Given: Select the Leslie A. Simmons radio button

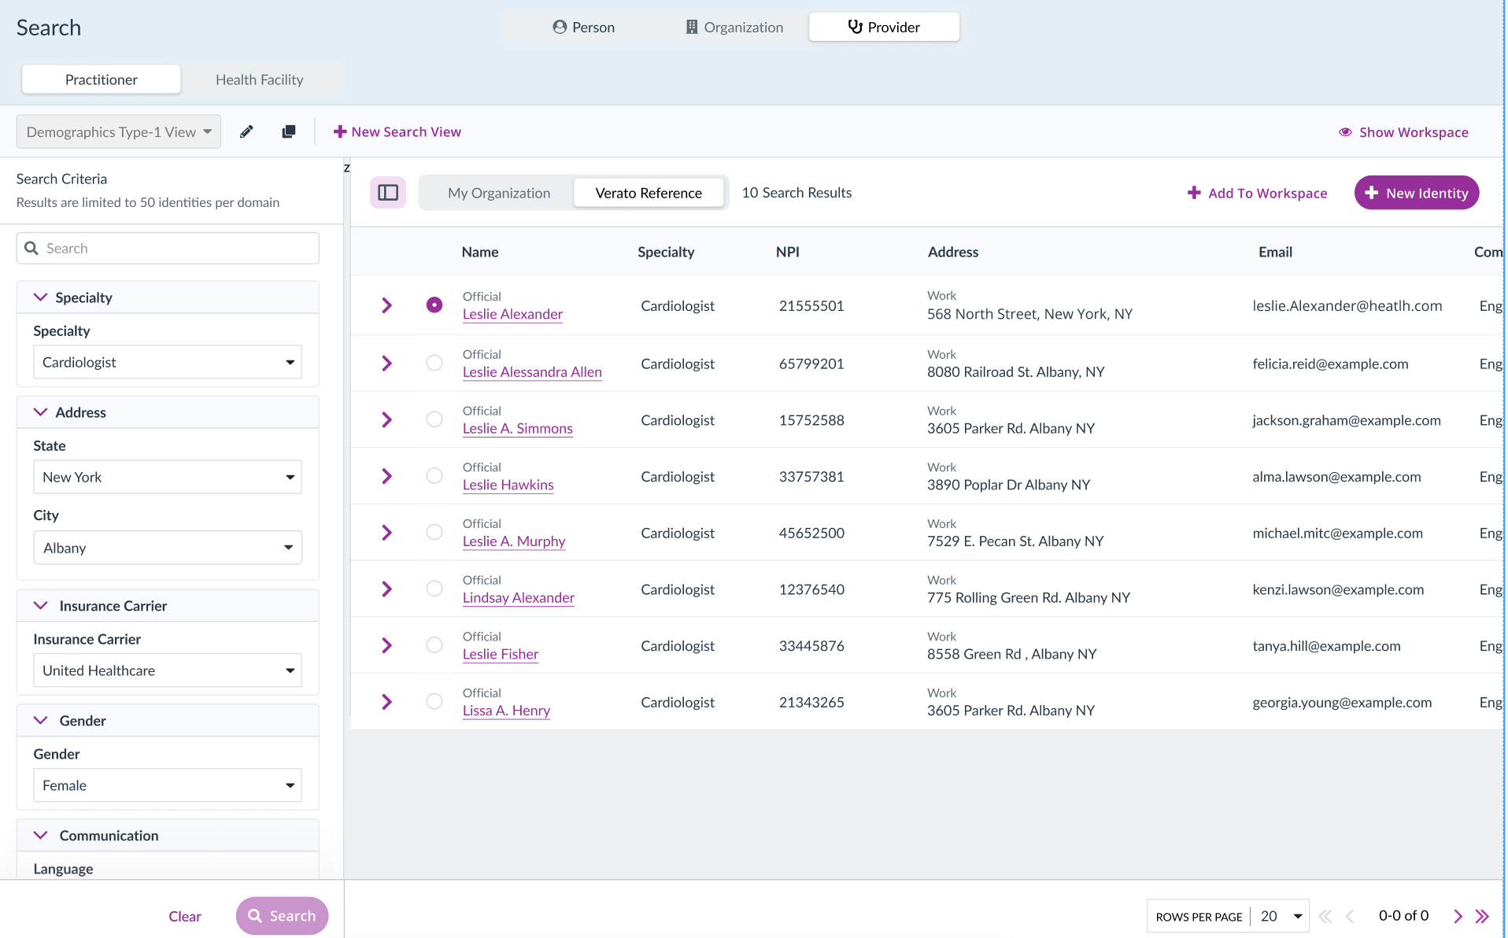Looking at the screenshot, I should [434, 419].
